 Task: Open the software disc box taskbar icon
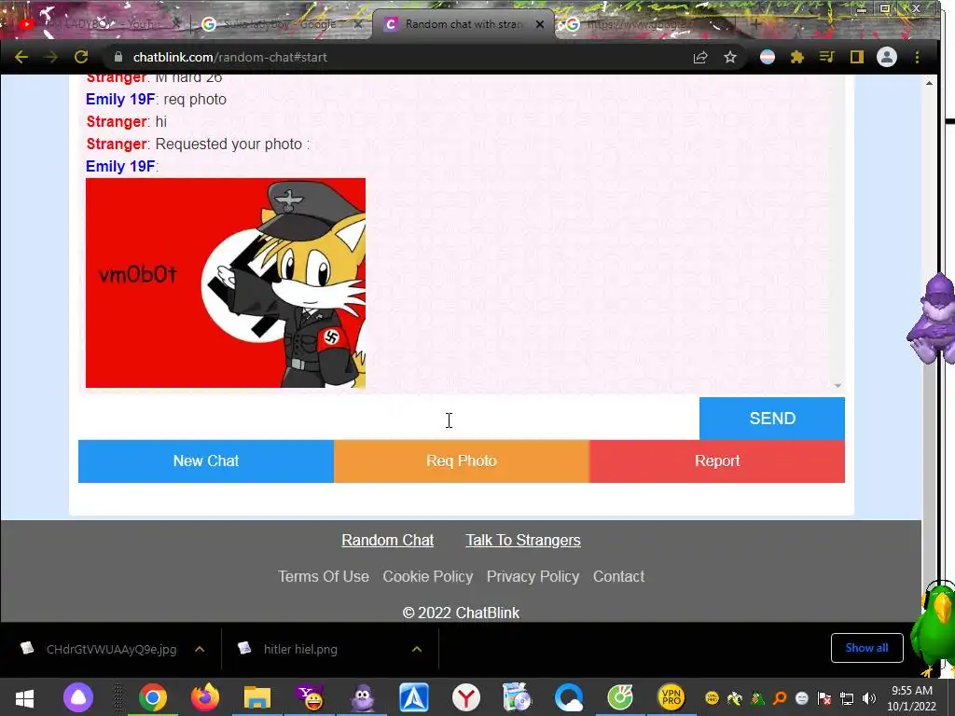(x=517, y=697)
